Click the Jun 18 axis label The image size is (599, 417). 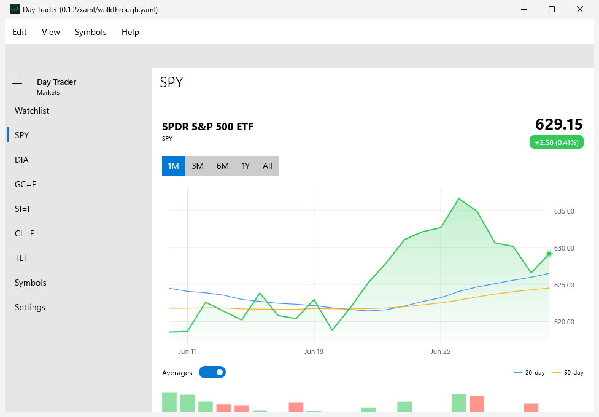[314, 351]
